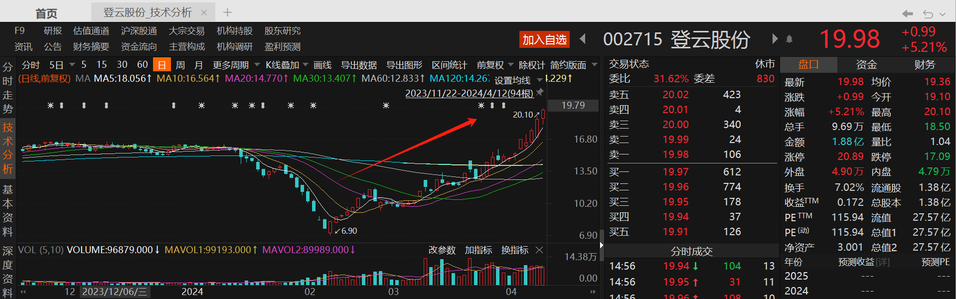The height and width of the screenshot is (299, 956).
Task: Open 沪深股通 menu item
Action: (139, 31)
